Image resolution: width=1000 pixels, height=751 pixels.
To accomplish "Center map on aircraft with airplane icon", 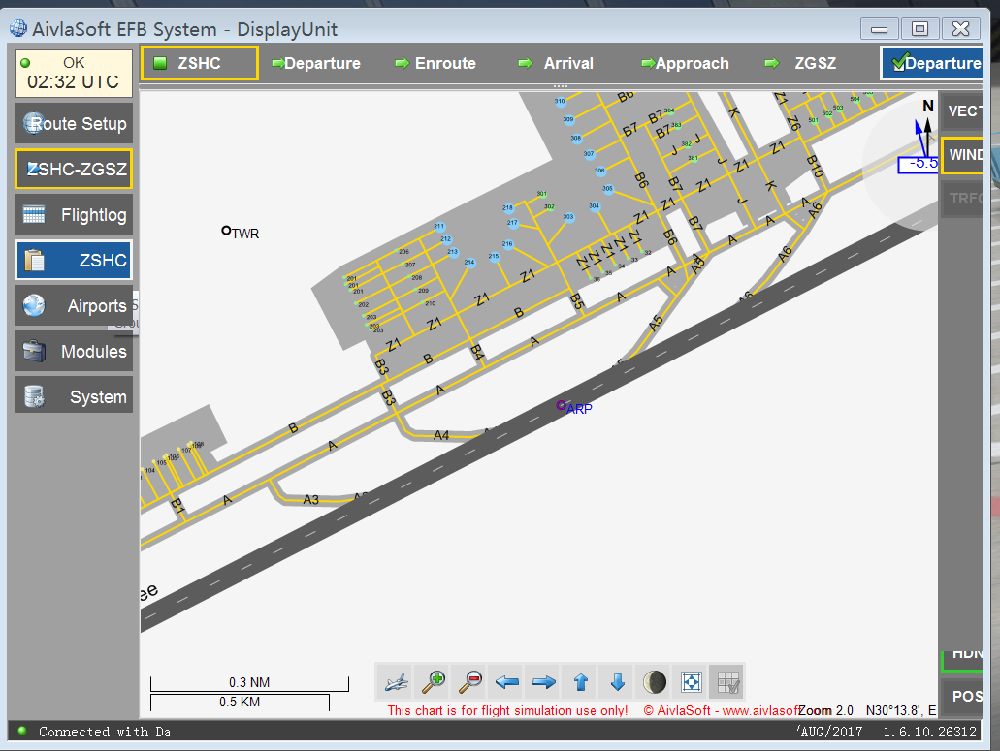I will pyautogui.click(x=396, y=682).
